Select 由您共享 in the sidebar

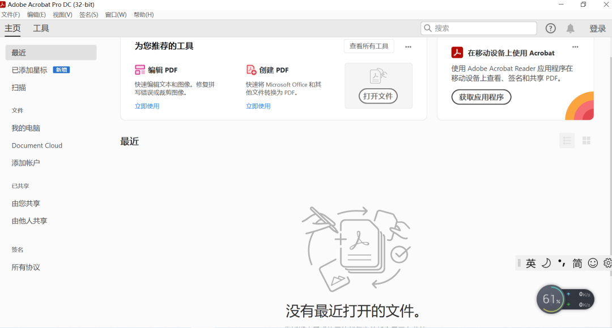[x=25, y=204]
